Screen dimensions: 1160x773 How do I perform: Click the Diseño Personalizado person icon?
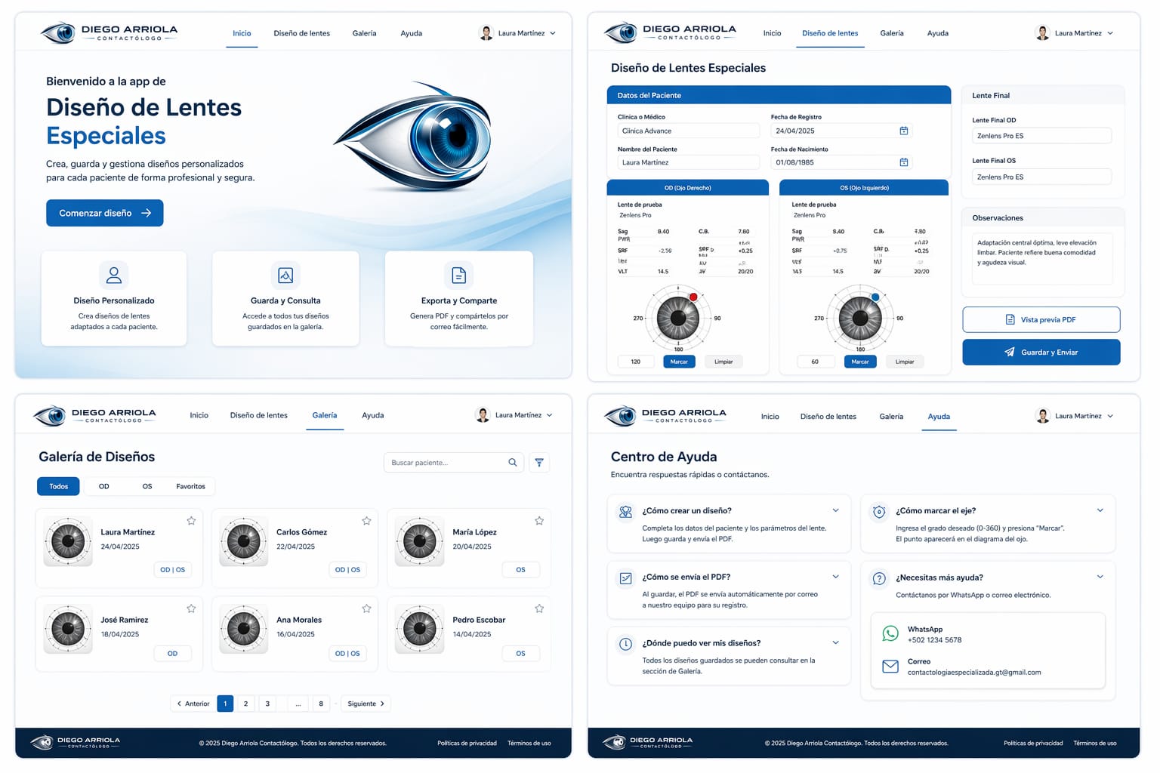coord(114,276)
